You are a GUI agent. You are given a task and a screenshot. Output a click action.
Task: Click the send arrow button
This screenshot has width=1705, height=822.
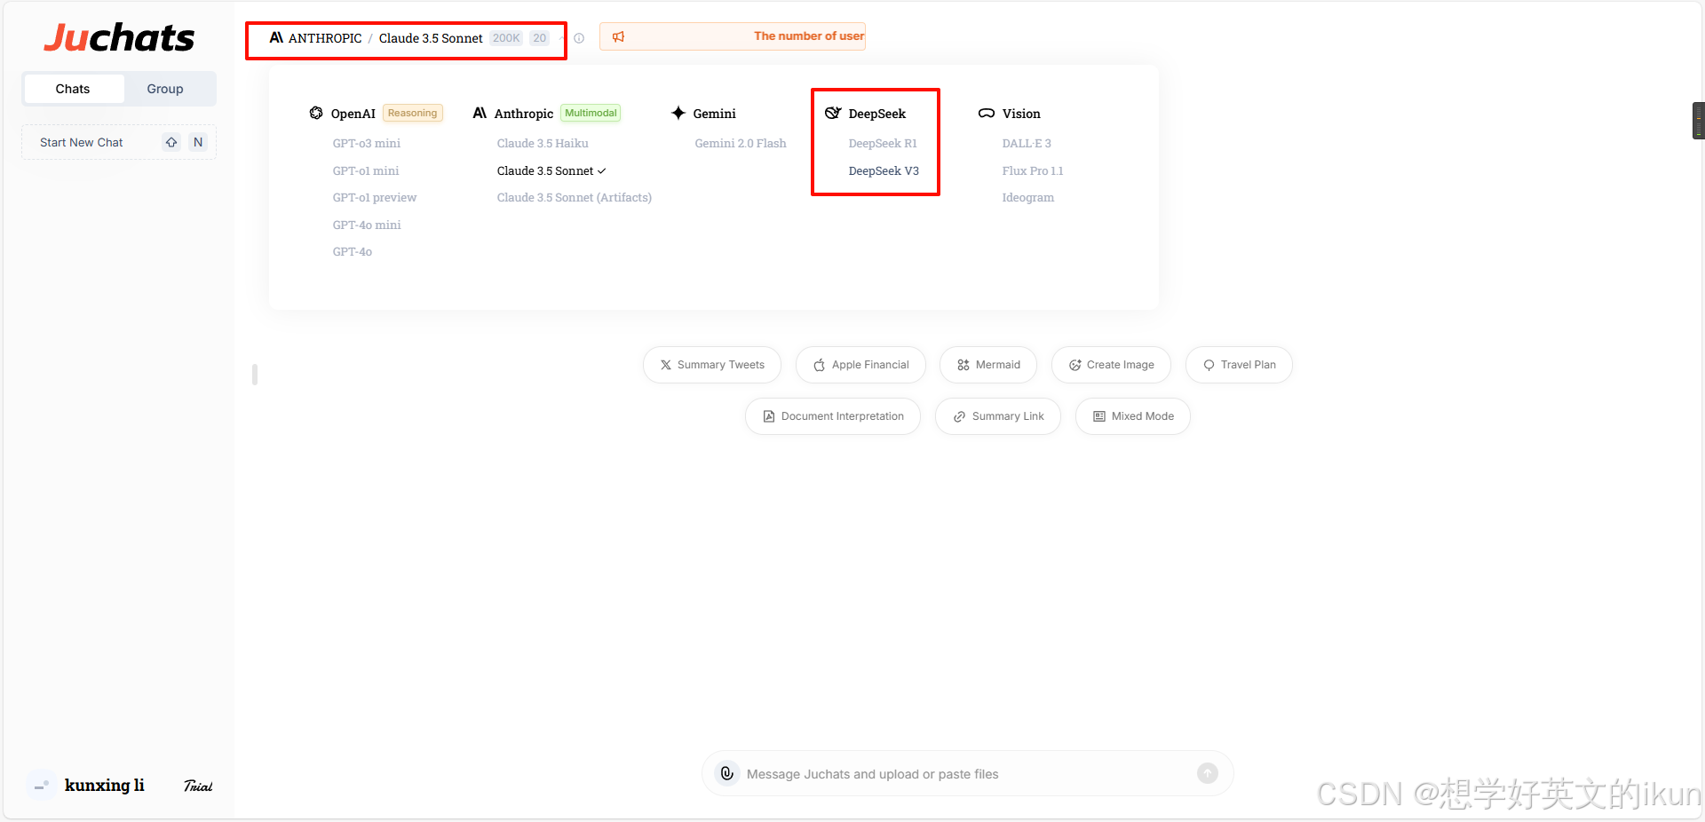point(1208,773)
